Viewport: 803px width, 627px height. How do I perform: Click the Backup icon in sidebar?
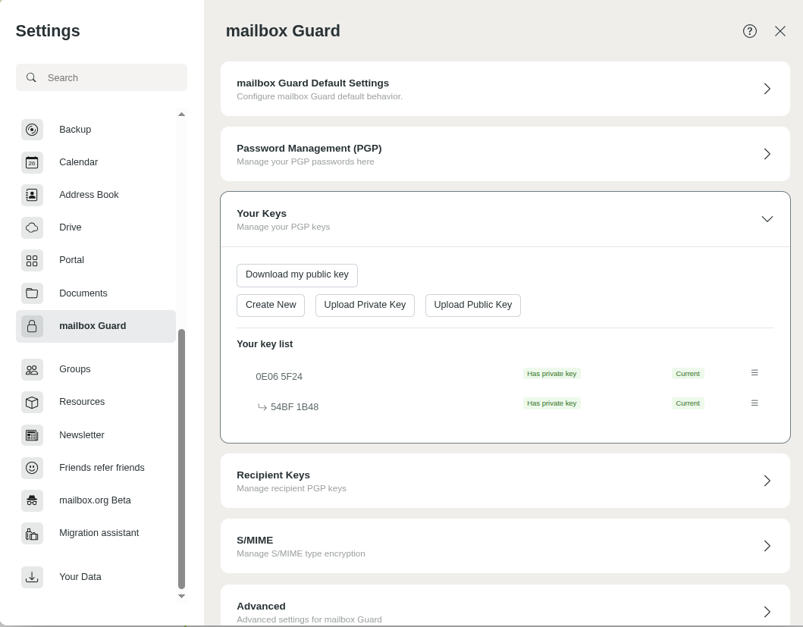[x=32, y=130]
